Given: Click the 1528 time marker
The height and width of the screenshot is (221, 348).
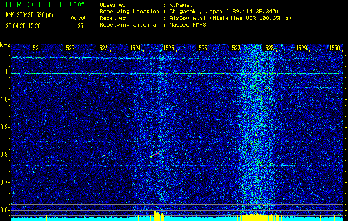Looking at the screenshot, I should (268, 48).
